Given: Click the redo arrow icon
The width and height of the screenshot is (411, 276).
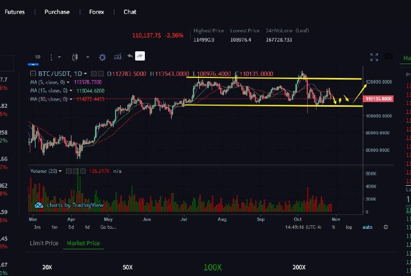Looking at the screenshot, I should [140, 56].
